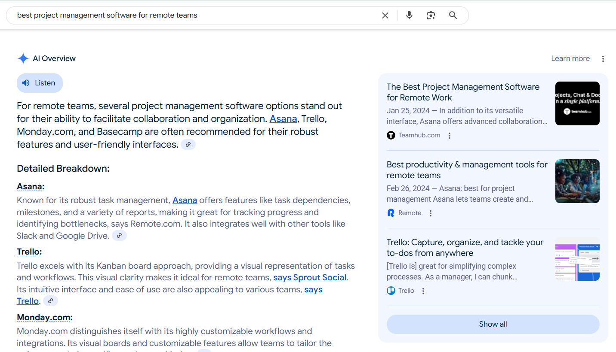Click the Trello article thumbnail image

[577, 259]
